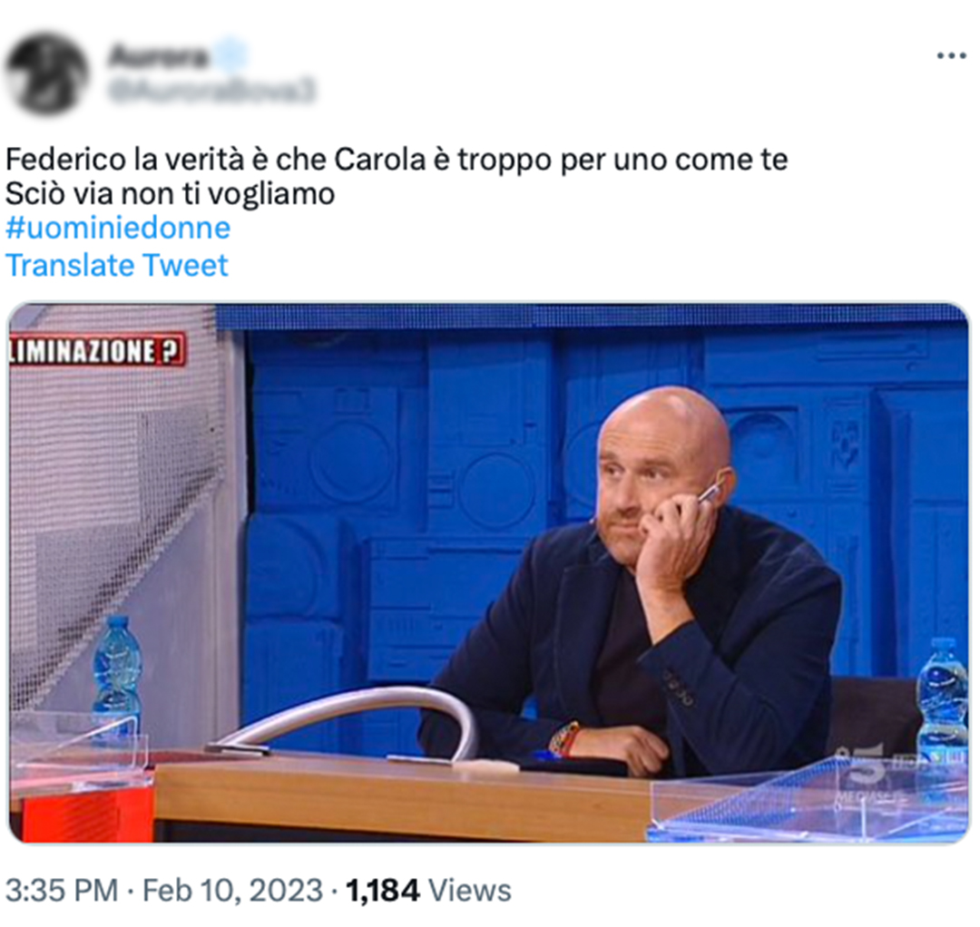Image resolution: width=980 pixels, height=927 pixels.
Task: Click the red ELIMINAZIONE? banner in photo
Action: [x=97, y=350]
